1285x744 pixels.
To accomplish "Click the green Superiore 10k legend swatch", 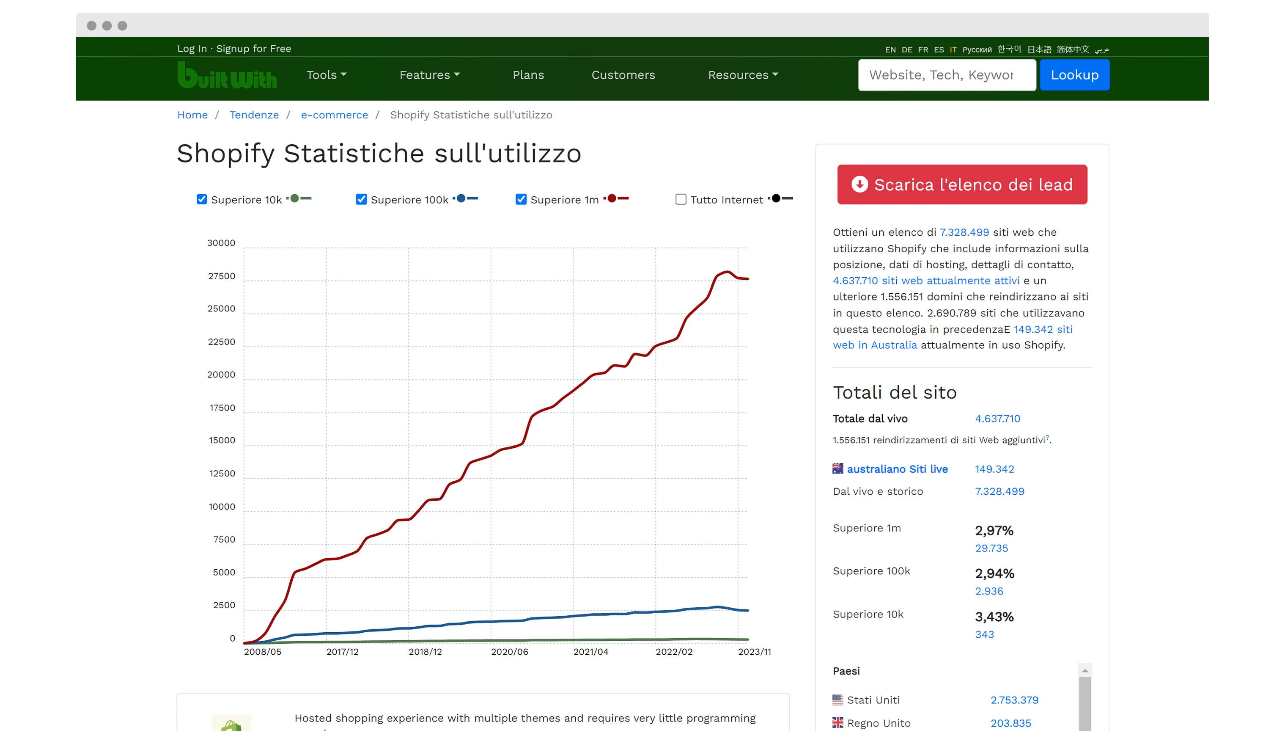I will click(x=299, y=198).
